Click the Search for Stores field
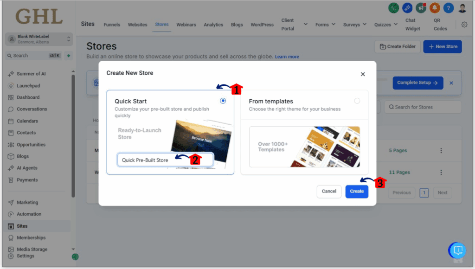The image size is (475, 269). click(423, 107)
